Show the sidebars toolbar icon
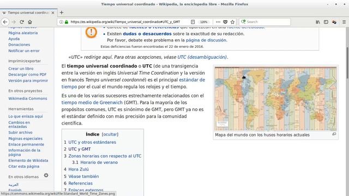The image size is (349, 196). click(x=326, y=22)
